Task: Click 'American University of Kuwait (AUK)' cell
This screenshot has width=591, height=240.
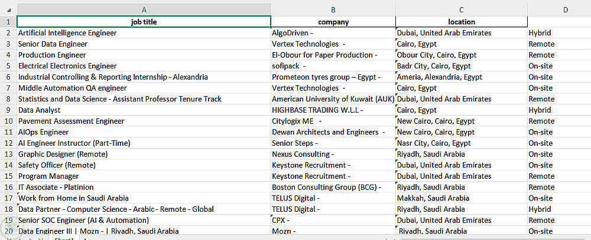Action: [x=333, y=99]
